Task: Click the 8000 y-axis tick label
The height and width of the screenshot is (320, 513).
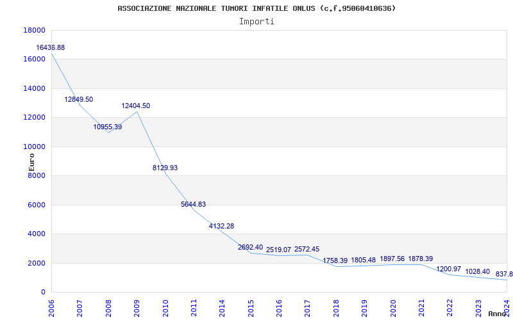Action: click(36, 176)
